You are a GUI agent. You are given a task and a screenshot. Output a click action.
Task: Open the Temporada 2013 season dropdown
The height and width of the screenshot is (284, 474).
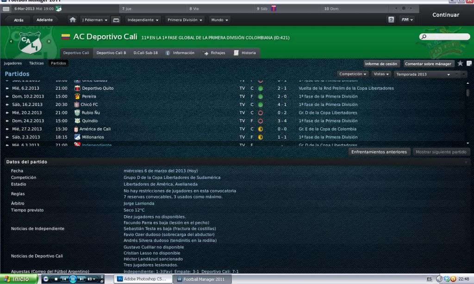coord(423,74)
